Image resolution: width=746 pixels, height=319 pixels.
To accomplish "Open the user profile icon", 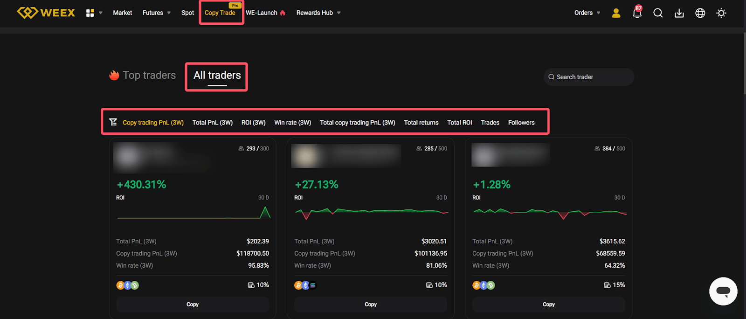I will [x=616, y=13].
